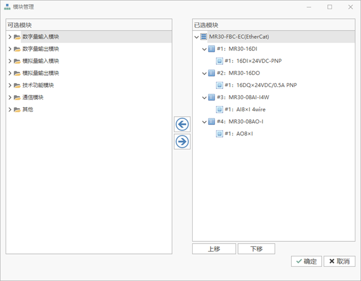Click the right arrow add-module icon
Image resolution: width=361 pixels, height=281 pixels.
pos(182,141)
